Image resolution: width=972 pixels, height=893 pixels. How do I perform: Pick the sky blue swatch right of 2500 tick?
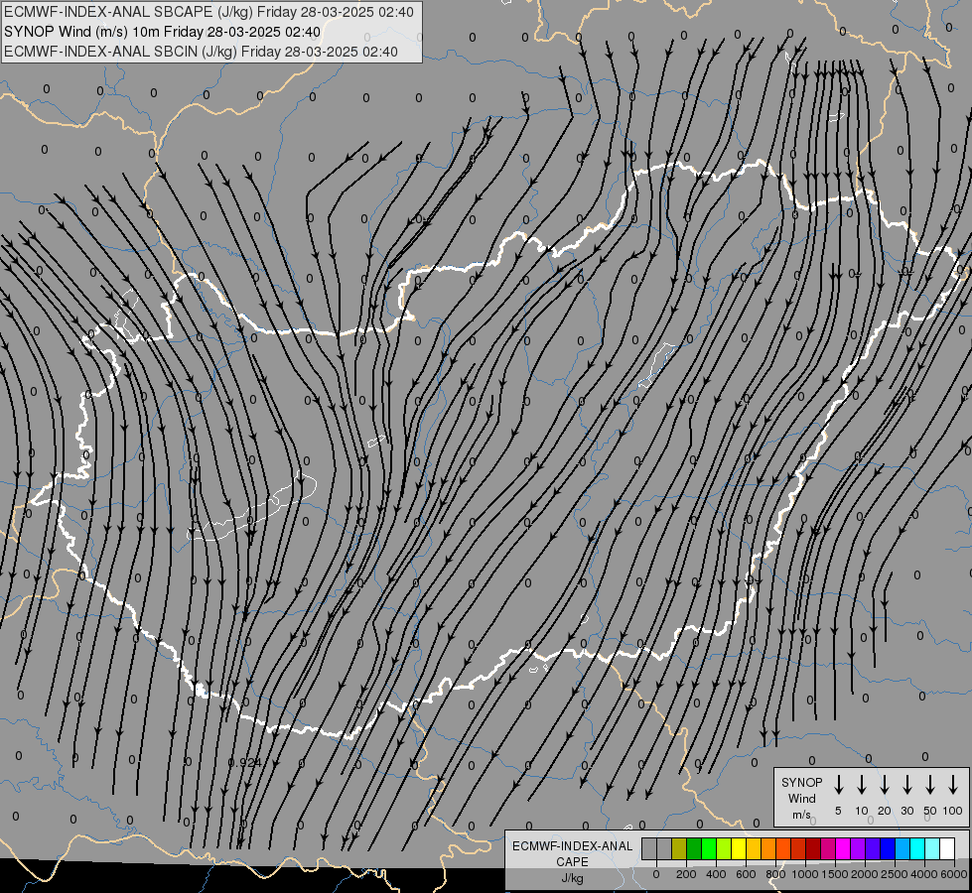903,848
